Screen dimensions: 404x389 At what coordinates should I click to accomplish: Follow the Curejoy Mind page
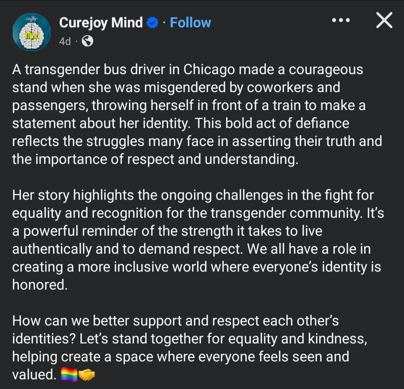pyautogui.click(x=190, y=23)
